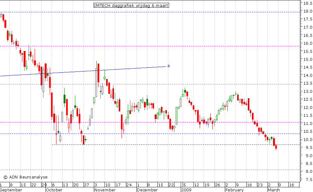Click the blue "a" trendline label

pos(168,66)
